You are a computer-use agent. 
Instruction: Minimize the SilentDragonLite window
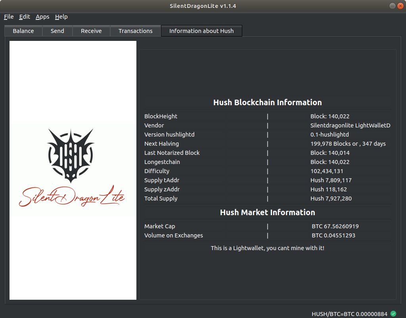click(x=392, y=6)
